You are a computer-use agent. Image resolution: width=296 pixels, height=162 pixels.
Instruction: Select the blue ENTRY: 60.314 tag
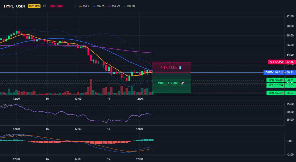(274, 72)
